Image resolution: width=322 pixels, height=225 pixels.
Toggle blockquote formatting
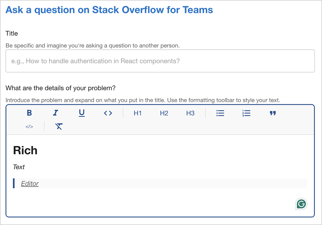click(x=273, y=113)
